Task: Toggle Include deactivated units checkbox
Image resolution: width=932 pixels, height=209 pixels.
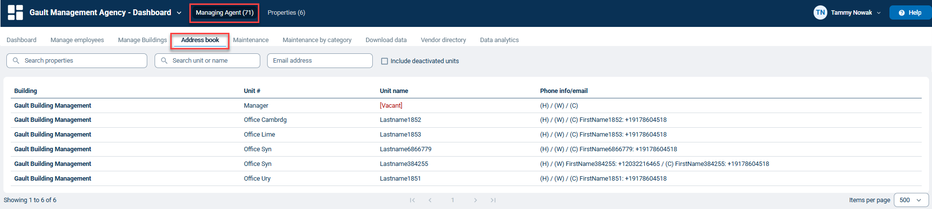Action: [x=385, y=61]
